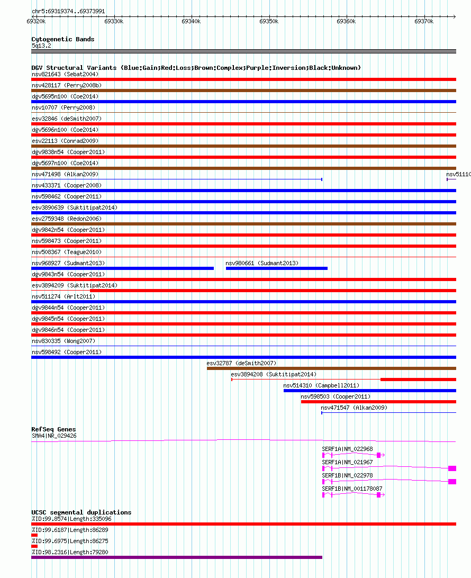Click the esv3894209 (Suktitipat2014) label
The image size is (471, 578).
tap(75, 285)
